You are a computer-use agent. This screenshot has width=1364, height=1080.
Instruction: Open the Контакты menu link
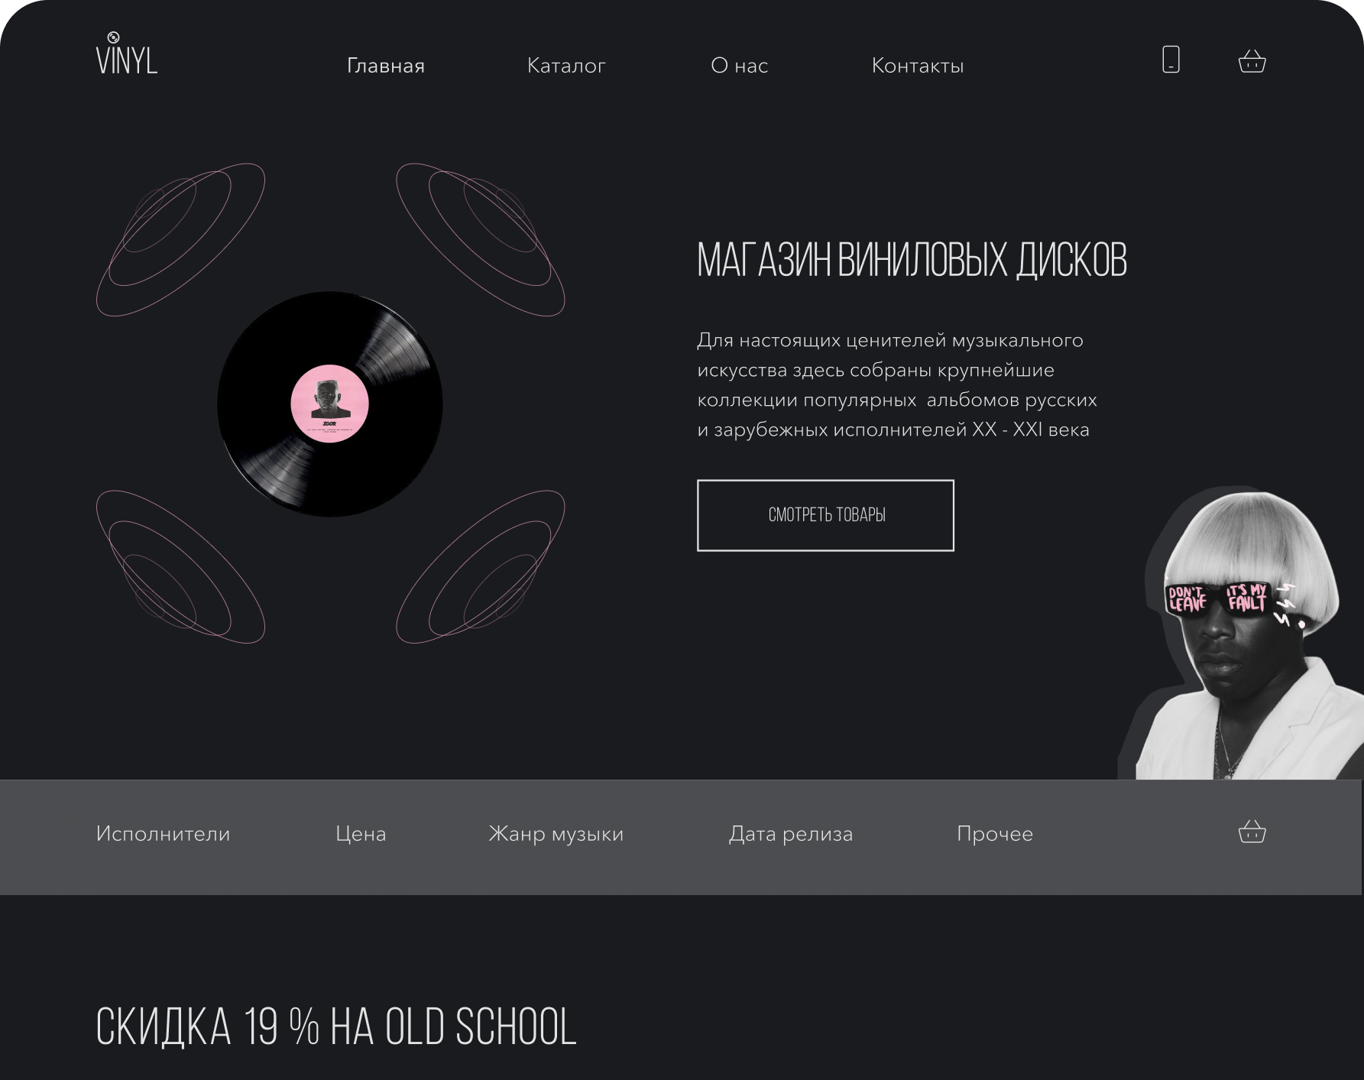point(918,66)
